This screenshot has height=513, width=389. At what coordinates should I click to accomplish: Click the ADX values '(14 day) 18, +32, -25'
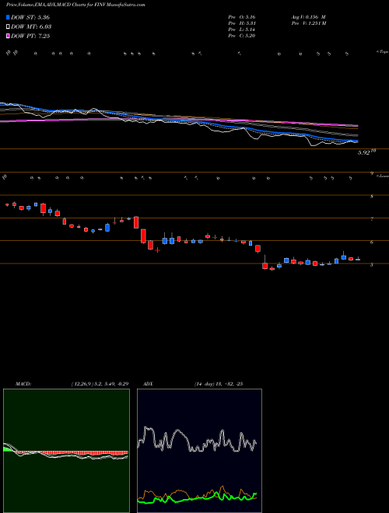tap(218, 384)
